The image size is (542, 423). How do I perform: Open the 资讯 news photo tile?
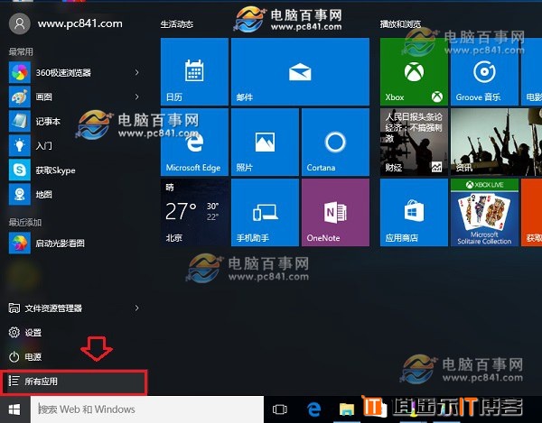(496, 143)
